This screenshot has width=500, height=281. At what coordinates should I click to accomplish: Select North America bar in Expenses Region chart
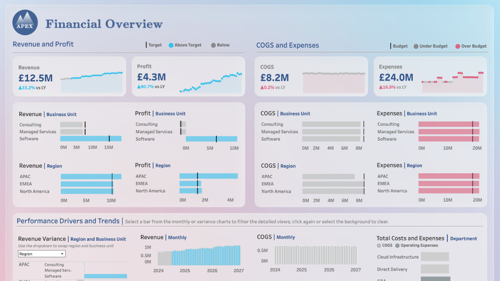[x=449, y=191]
